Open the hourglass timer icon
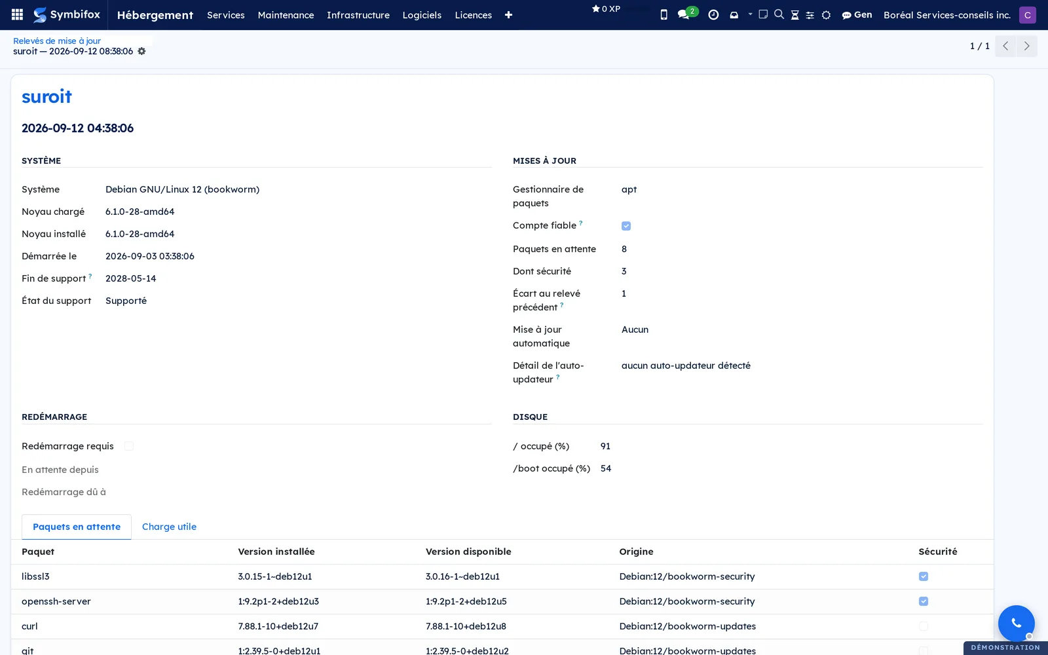The width and height of the screenshot is (1048, 655). [x=795, y=14]
